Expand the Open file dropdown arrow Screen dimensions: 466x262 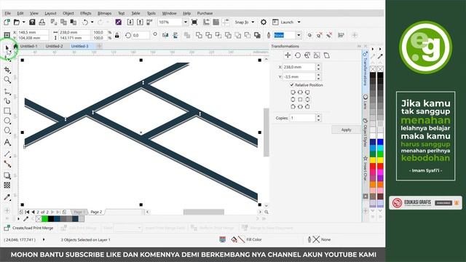[24, 22]
